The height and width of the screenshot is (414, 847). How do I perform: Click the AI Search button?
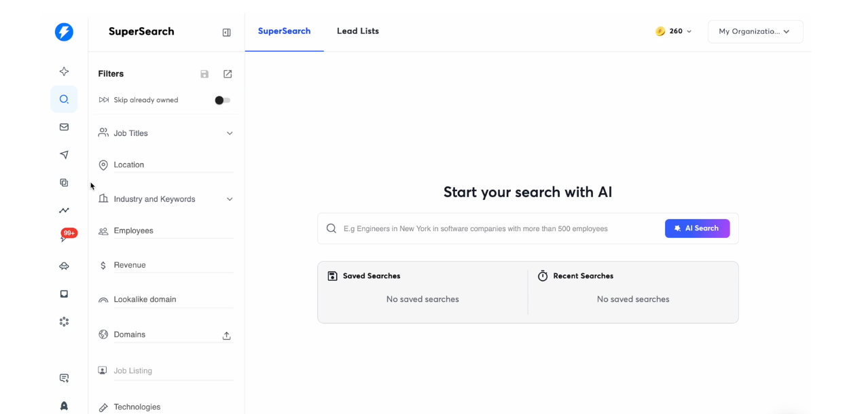[x=698, y=228]
